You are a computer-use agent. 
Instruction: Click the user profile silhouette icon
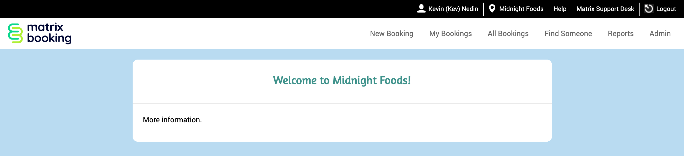coord(421,8)
